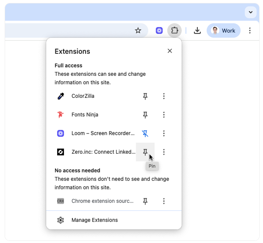
Task: Open more options for Fonts Ninja
Action: [164, 115]
